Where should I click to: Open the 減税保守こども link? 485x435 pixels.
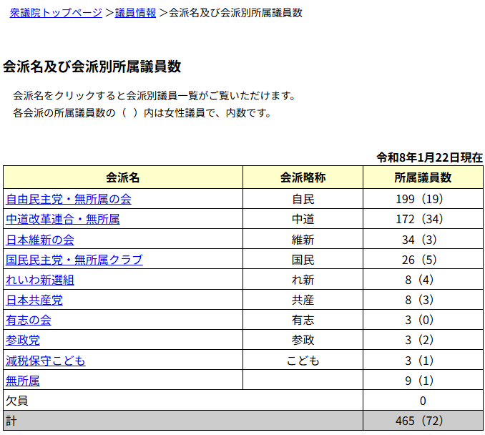pos(46,361)
